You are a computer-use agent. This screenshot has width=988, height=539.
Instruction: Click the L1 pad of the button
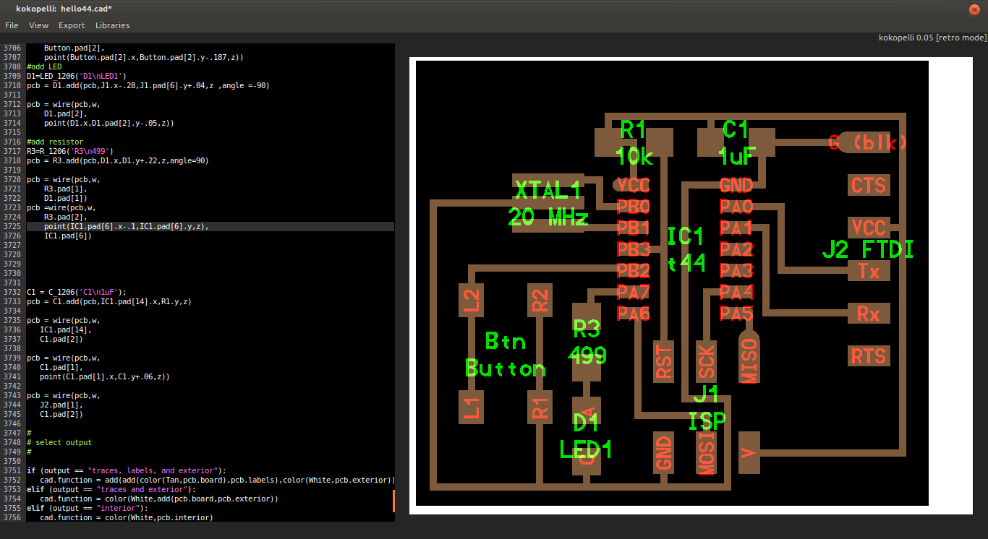point(472,407)
